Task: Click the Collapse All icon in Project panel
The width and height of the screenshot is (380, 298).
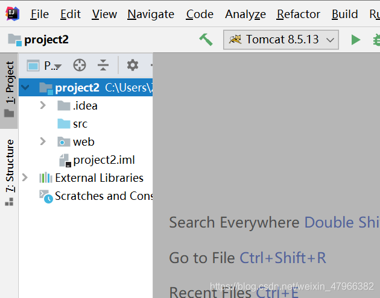Action: [x=103, y=65]
